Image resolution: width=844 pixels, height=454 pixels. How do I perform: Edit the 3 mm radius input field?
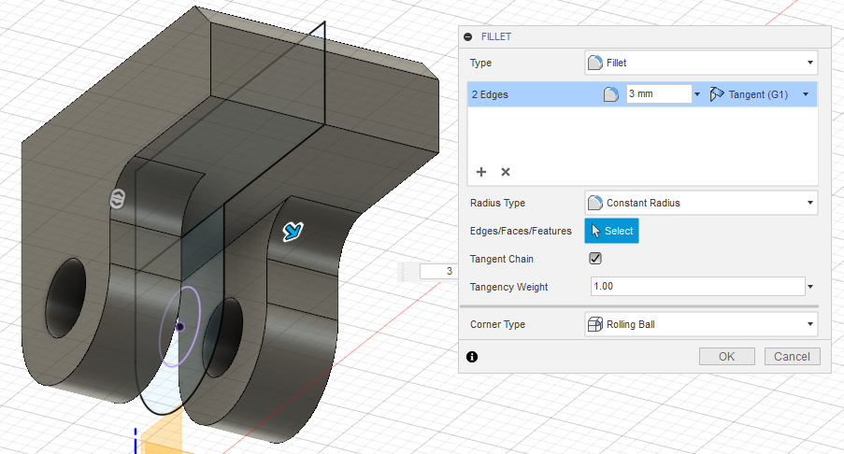pos(659,93)
